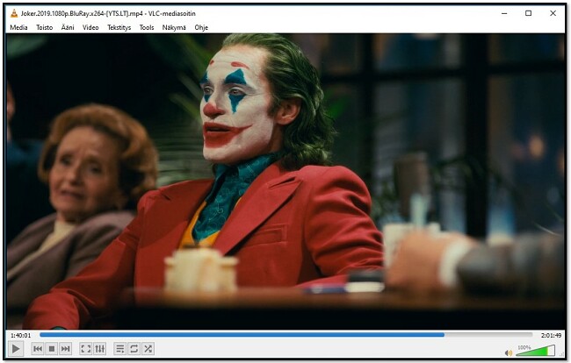The image size is (571, 363).
Task: Toggle fullscreen video mode
Action: point(86,349)
